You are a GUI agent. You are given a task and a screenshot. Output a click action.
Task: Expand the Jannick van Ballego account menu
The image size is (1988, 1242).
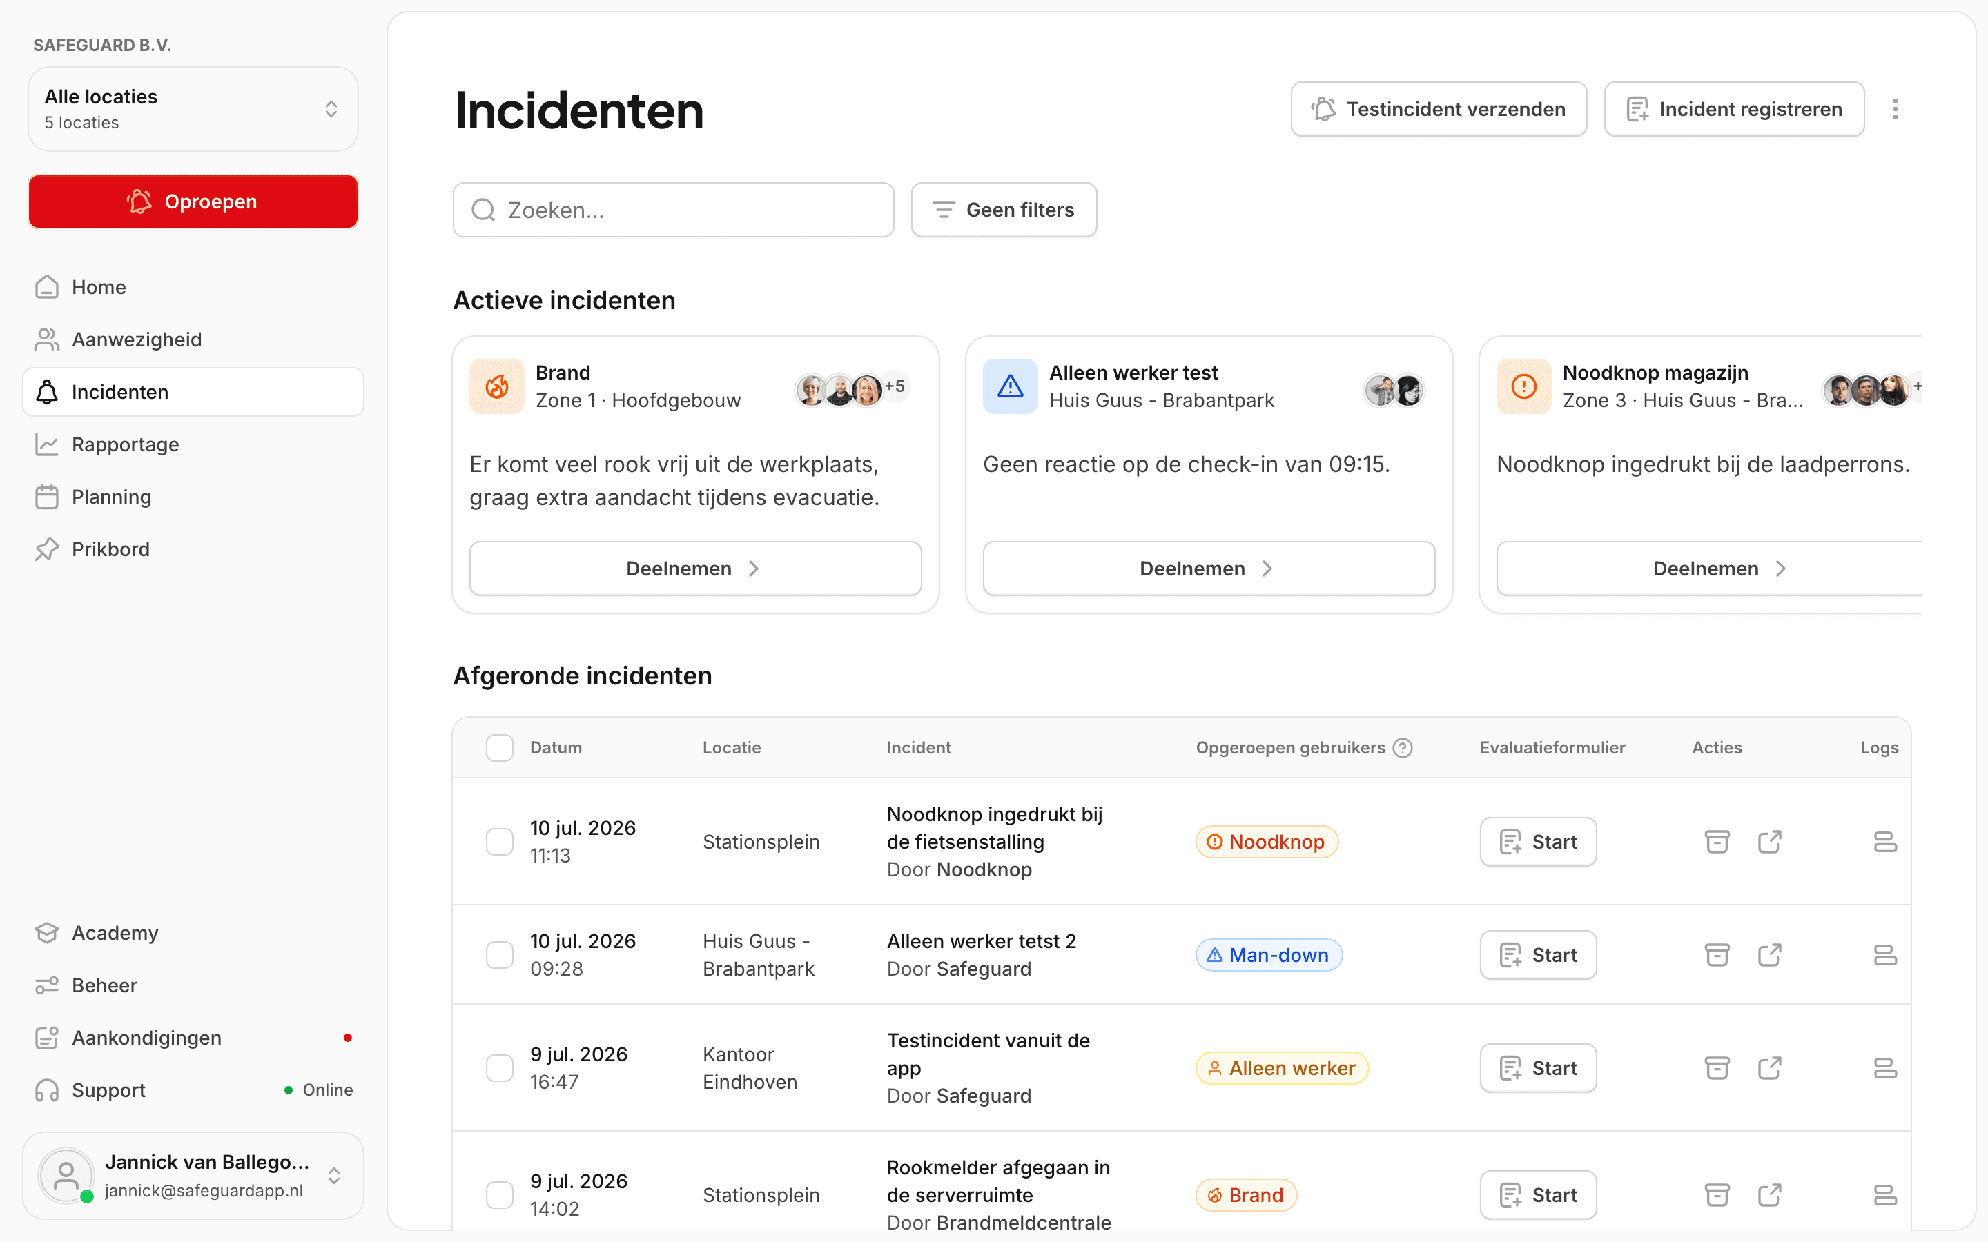(x=193, y=1176)
